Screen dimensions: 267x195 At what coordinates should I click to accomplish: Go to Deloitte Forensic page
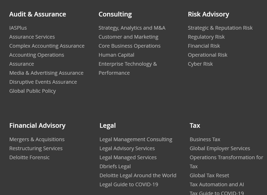(29, 157)
